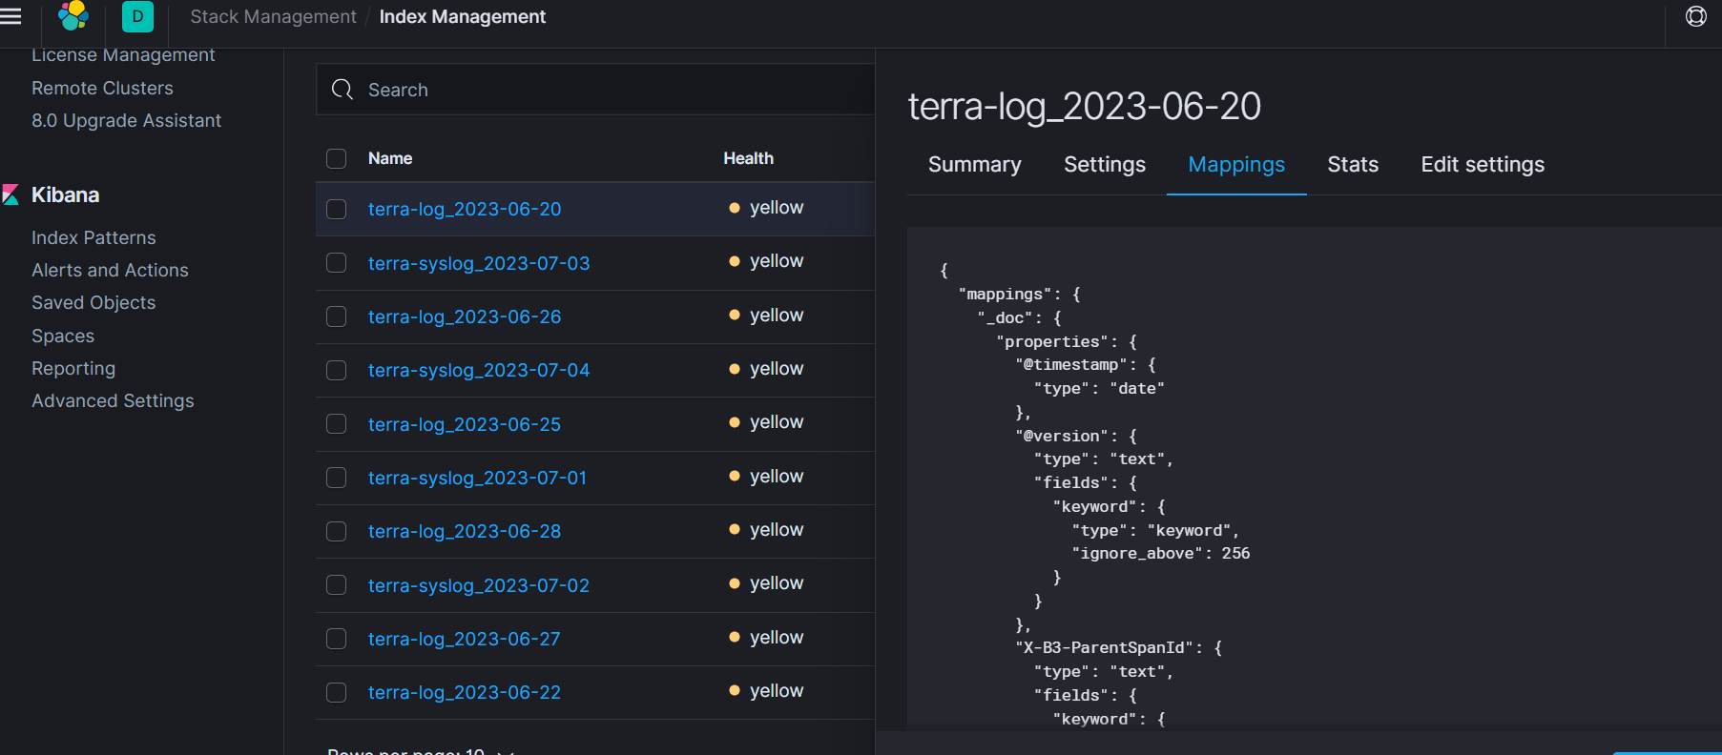
Task: Sort the table by Name column
Action: pos(390,158)
